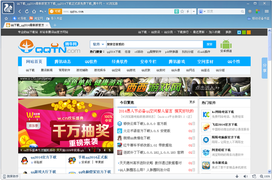The height and width of the screenshot is (180, 272).
Task: Click the QQ皮肤 sub-navigation link
Action: point(146,70)
